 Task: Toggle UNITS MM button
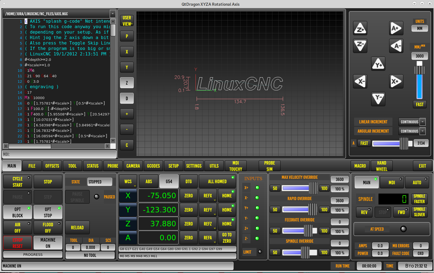pyautogui.click(x=420, y=28)
